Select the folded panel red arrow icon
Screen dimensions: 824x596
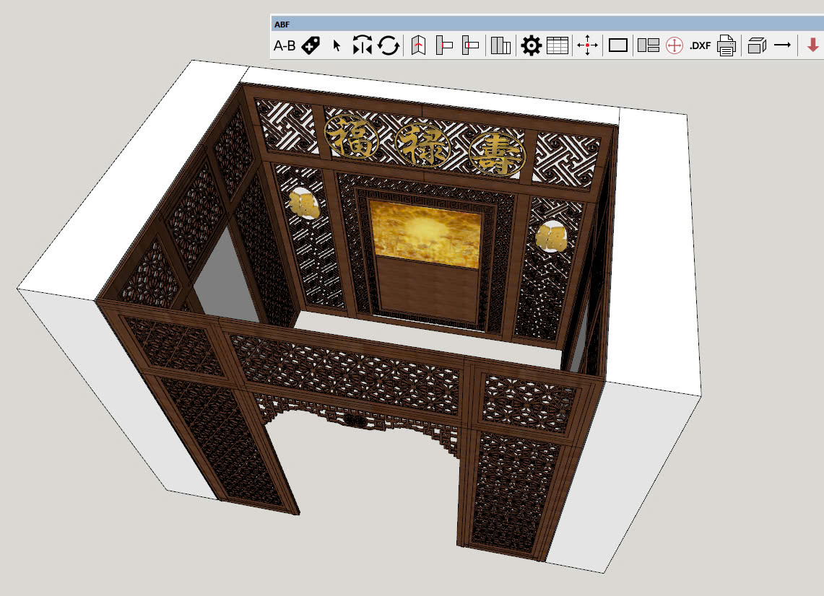click(418, 46)
